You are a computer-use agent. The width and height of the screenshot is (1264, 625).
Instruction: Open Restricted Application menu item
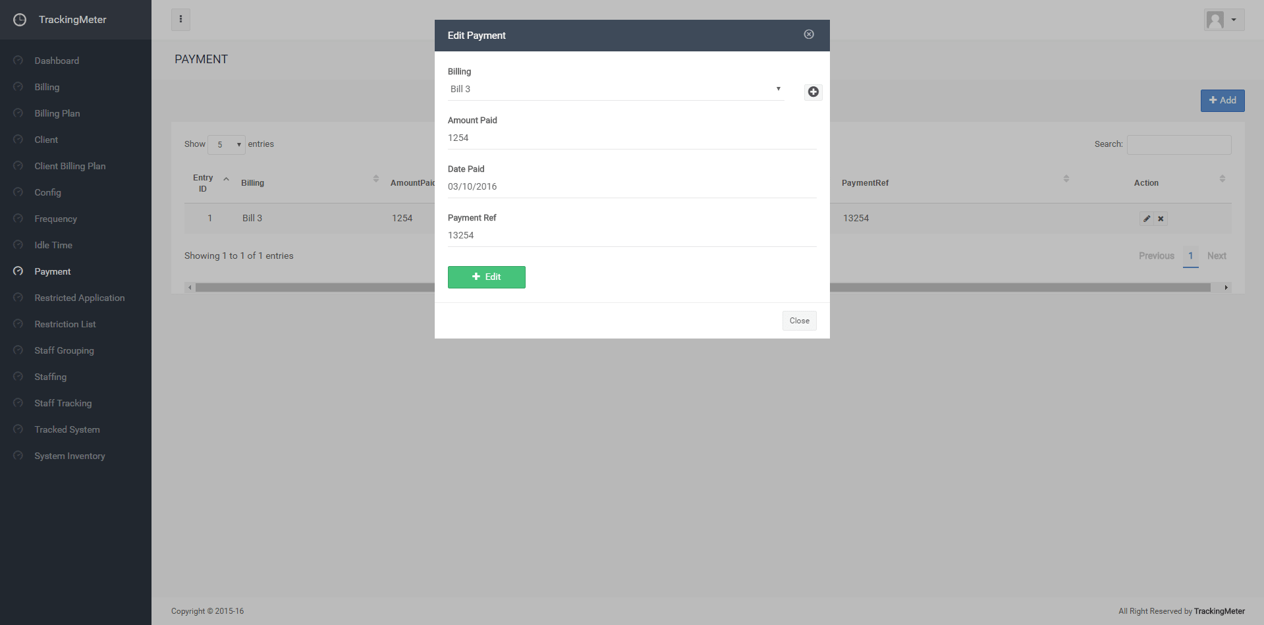click(80, 298)
